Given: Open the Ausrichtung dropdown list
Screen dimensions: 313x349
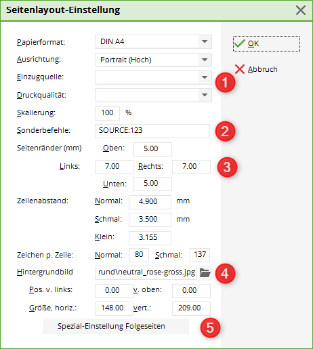Looking at the screenshot, I should pyautogui.click(x=205, y=60).
